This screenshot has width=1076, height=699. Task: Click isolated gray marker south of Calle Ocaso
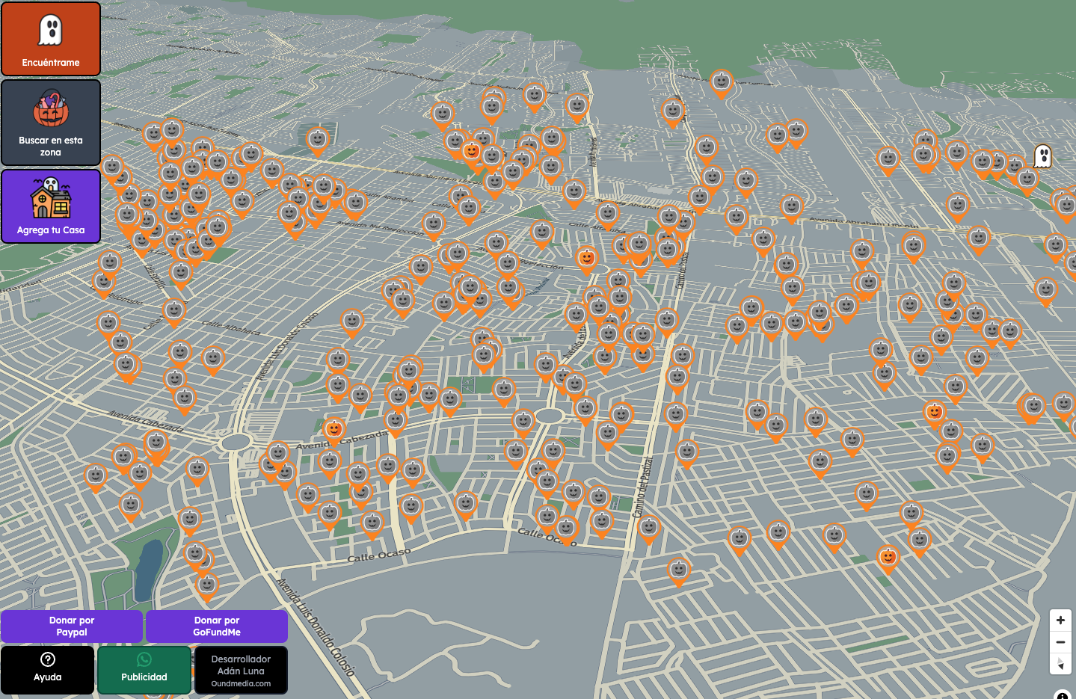[x=678, y=570]
